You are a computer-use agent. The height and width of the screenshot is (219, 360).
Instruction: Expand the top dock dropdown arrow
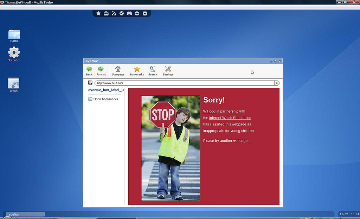pyautogui.click(x=145, y=13)
